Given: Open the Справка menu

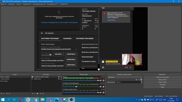Looking at the screenshot, I should pos(64,4).
